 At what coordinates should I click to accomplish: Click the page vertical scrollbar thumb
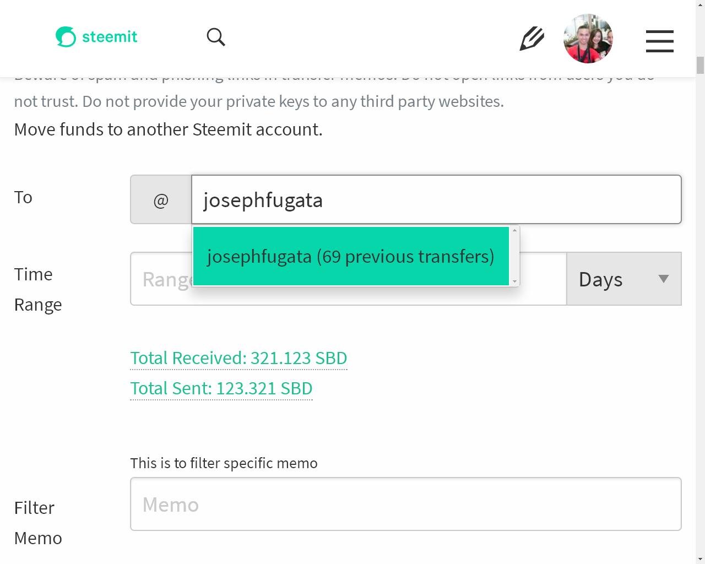(x=700, y=65)
